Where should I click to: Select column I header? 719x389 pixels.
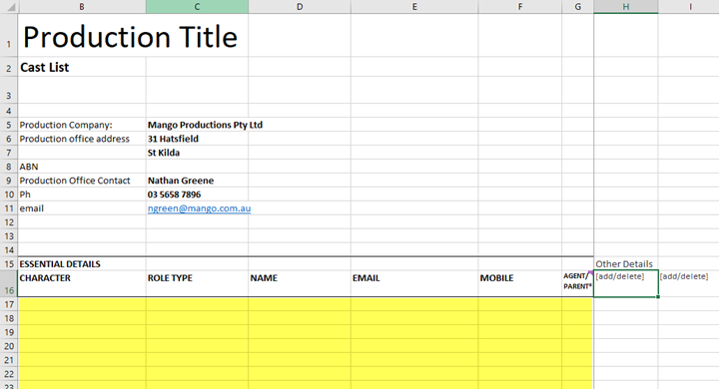click(689, 6)
